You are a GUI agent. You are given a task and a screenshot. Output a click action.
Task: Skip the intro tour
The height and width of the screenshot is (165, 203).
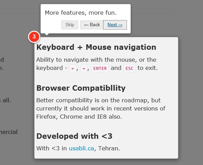[70, 25]
